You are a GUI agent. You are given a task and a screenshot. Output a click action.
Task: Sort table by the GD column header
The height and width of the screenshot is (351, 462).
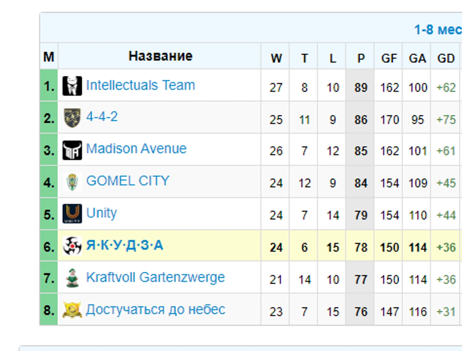point(446,58)
